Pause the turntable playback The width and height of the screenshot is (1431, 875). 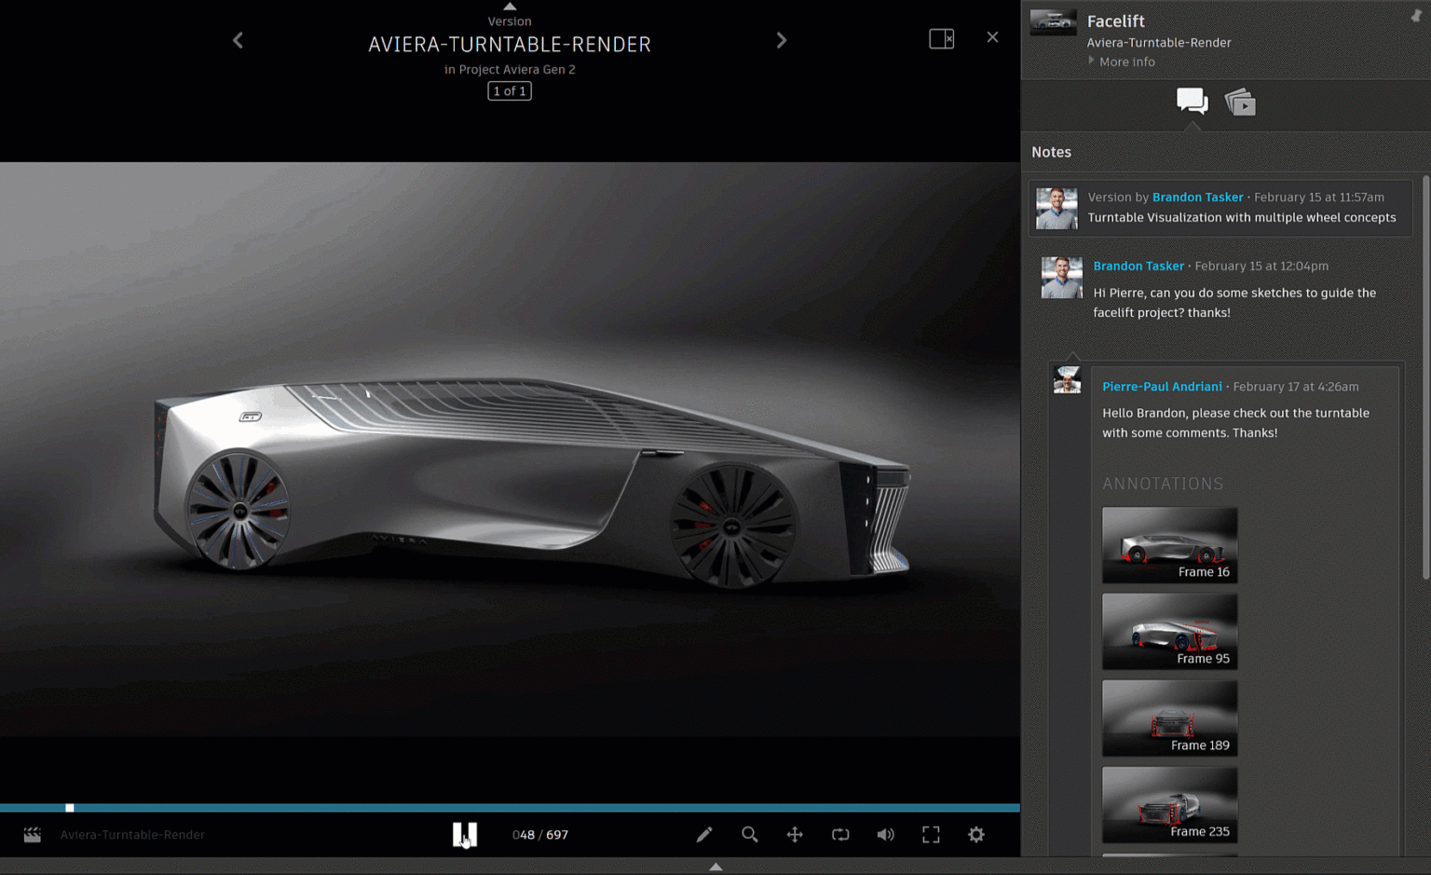[465, 834]
